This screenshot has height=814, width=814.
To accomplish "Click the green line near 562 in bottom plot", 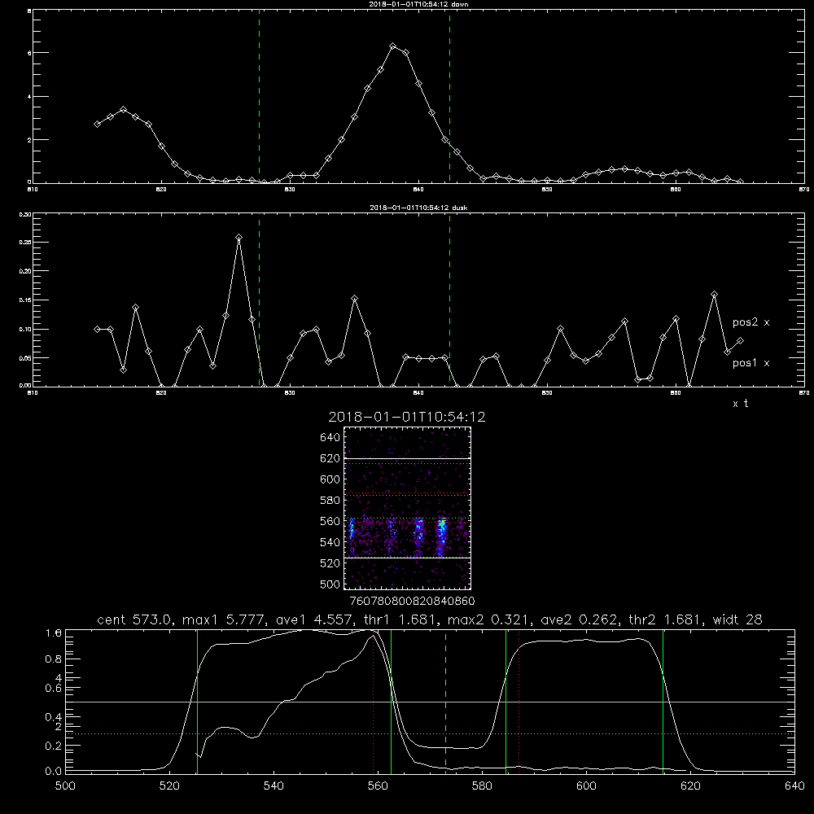I will (x=391, y=701).
